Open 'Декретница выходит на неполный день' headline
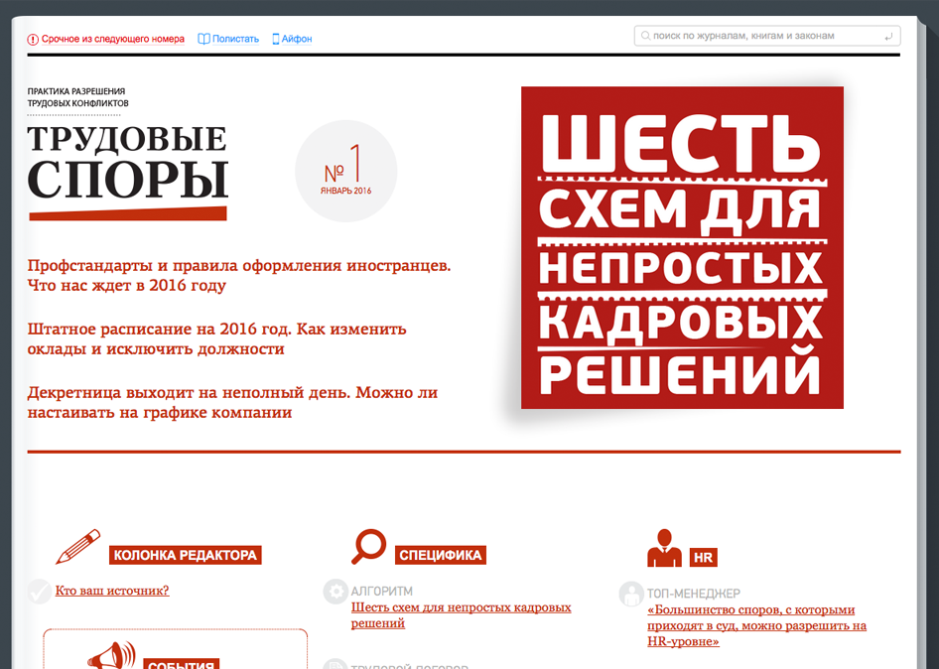Image resolution: width=939 pixels, height=669 pixels. coord(232,402)
